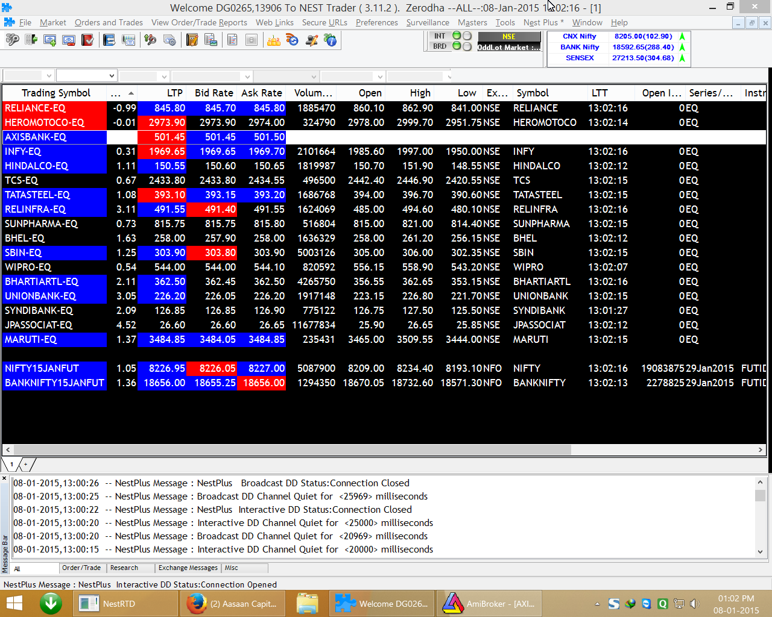
Task: Open NestRTD from the taskbar
Action: click(x=125, y=604)
